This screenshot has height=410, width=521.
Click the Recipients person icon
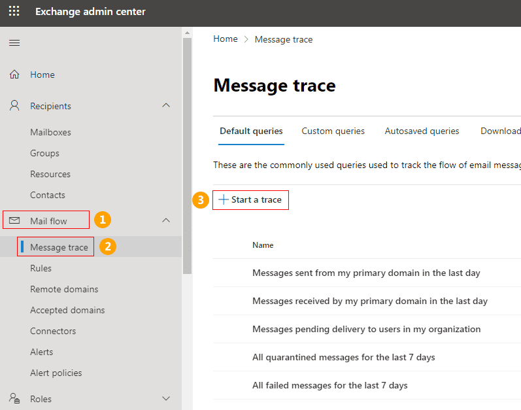point(14,106)
